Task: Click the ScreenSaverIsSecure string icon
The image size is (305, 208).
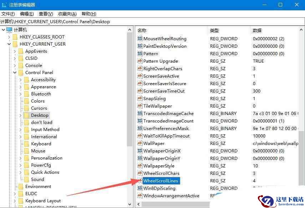Action: tap(140, 83)
